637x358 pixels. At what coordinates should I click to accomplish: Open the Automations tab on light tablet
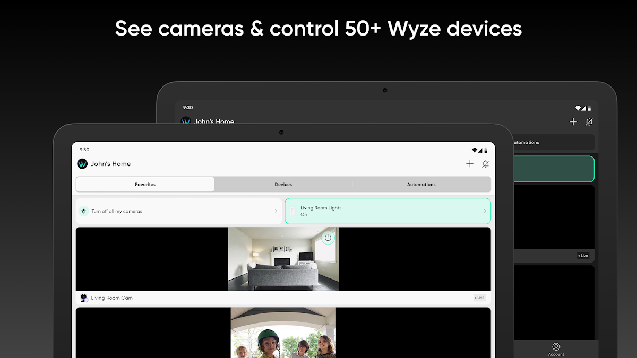coord(421,185)
